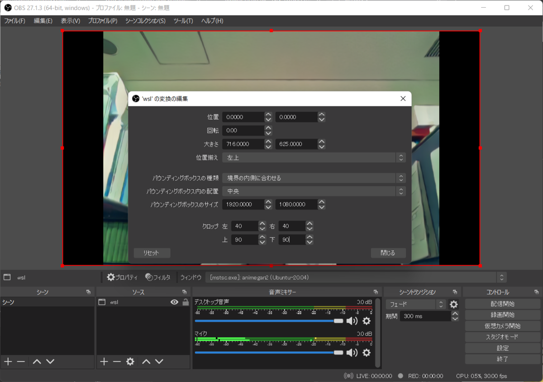Viewport: 543px width, 382px height.
Task: Open the Profile (プロファイル) menu
Action: coord(103,21)
